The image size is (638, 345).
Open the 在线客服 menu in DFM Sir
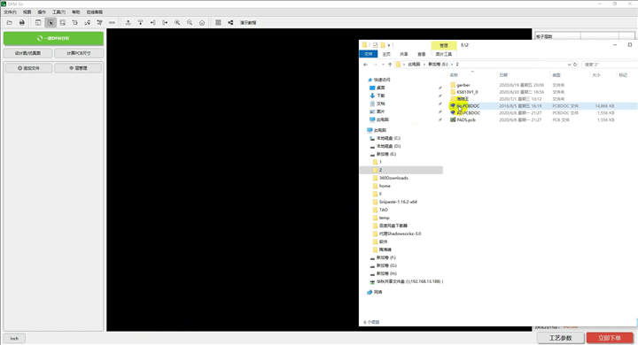tap(95, 12)
